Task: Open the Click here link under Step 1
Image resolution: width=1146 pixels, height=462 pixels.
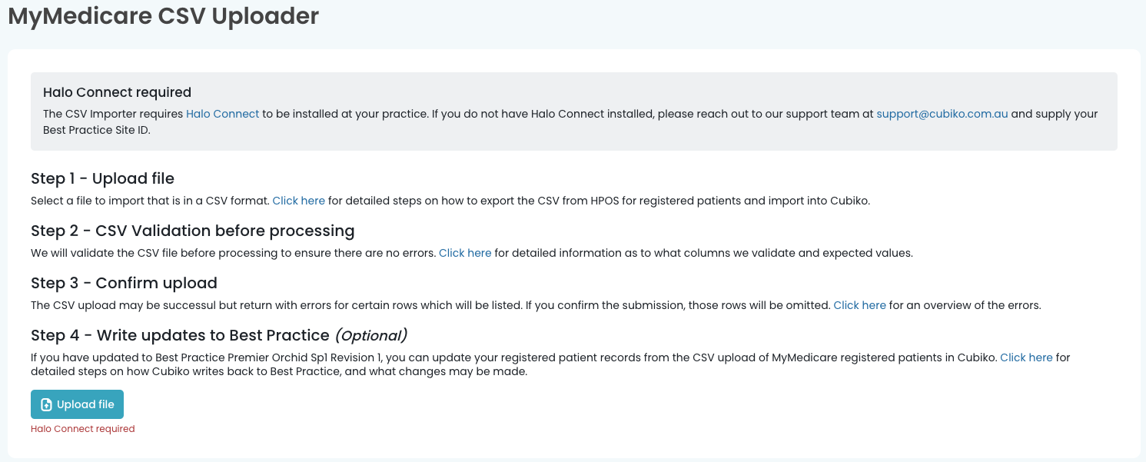Action: (x=299, y=201)
